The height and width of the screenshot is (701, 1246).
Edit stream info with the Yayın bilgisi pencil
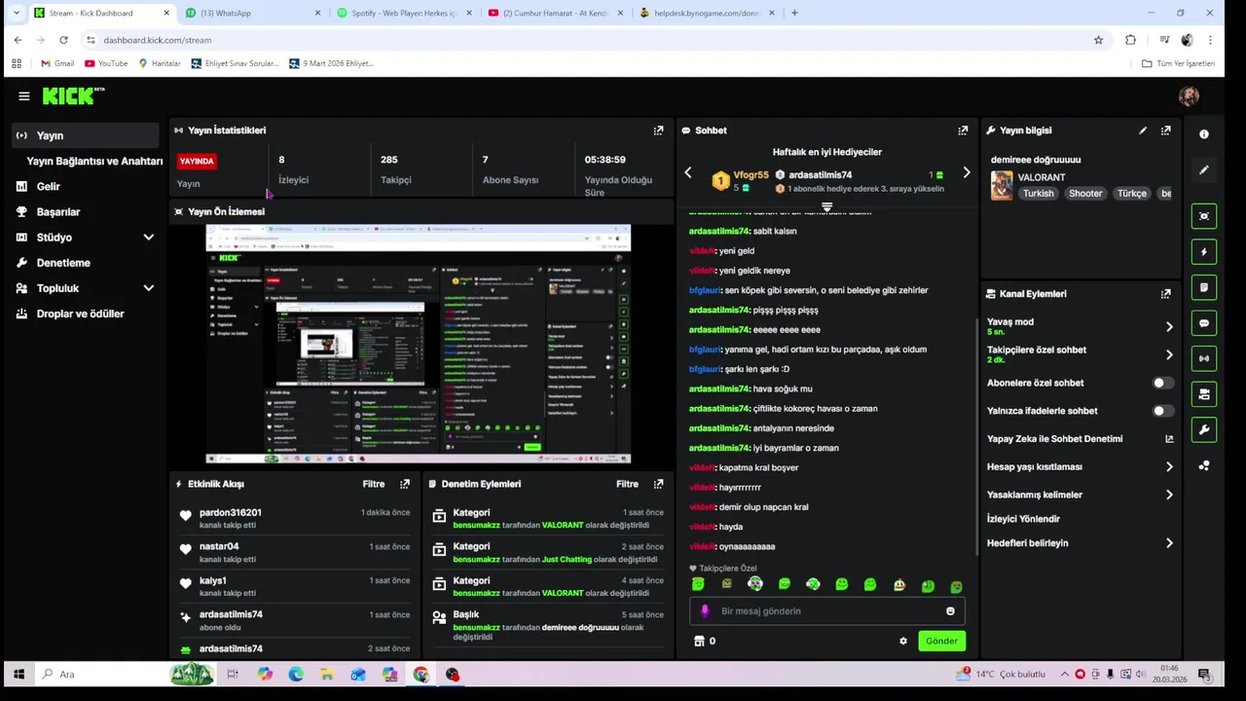[x=1143, y=130]
